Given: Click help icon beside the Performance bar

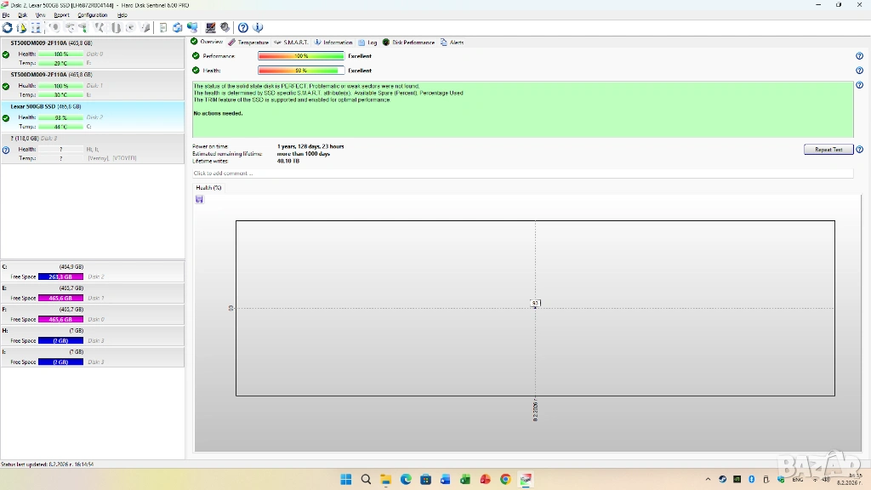Looking at the screenshot, I should [859, 56].
